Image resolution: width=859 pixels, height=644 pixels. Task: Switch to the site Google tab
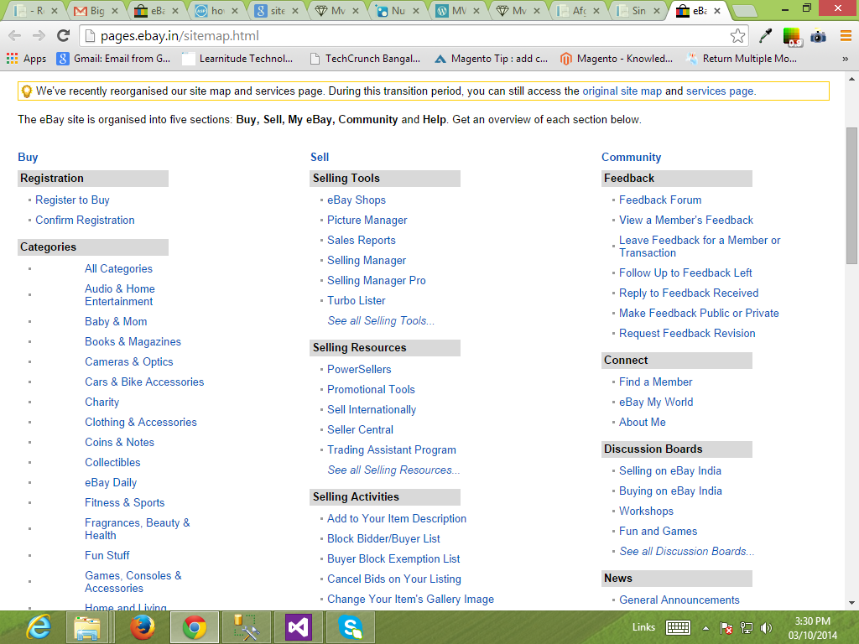tap(277, 10)
